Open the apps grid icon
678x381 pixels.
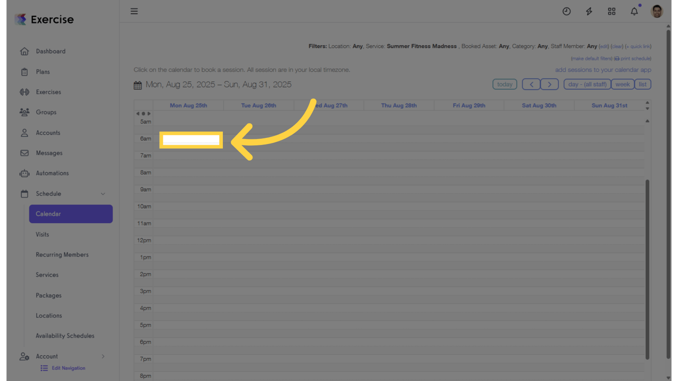click(611, 11)
